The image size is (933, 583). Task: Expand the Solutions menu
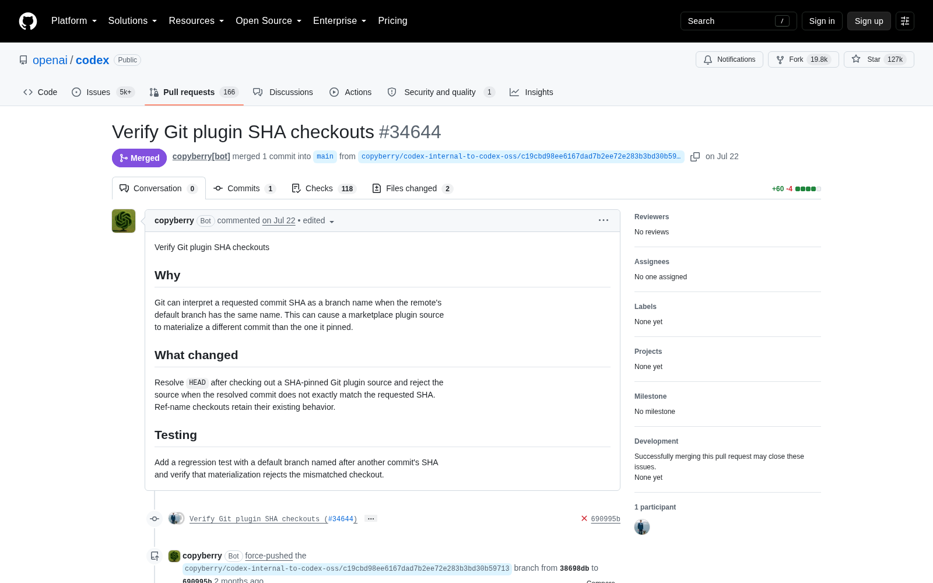[x=132, y=21]
